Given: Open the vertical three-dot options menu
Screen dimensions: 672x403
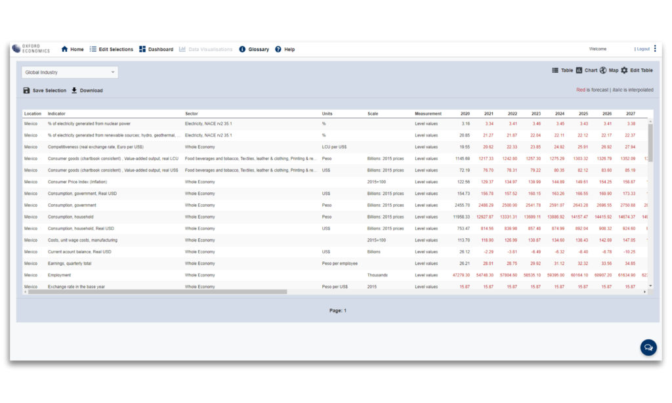Looking at the screenshot, I should point(655,49).
